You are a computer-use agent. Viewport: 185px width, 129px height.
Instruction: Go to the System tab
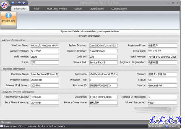click(78, 9)
